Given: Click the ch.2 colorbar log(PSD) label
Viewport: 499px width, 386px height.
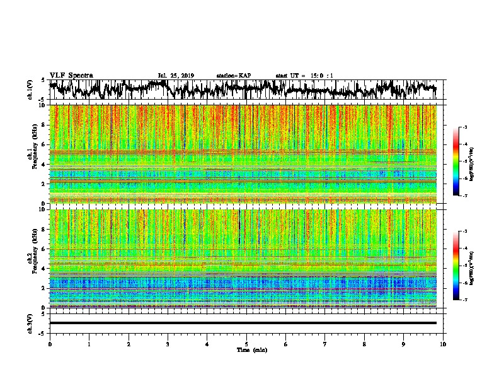Looking at the screenshot, I should [x=471, y=268].
